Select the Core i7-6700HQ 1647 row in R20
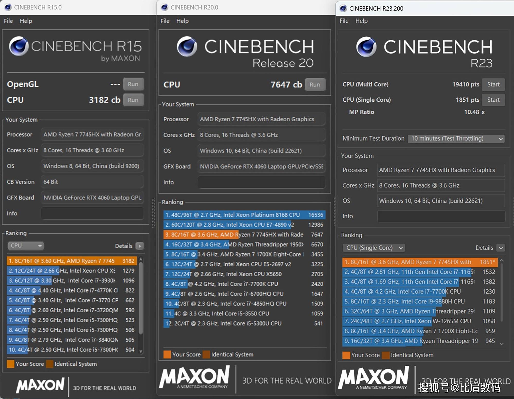The image size is (514, 399). pos(244,294)
